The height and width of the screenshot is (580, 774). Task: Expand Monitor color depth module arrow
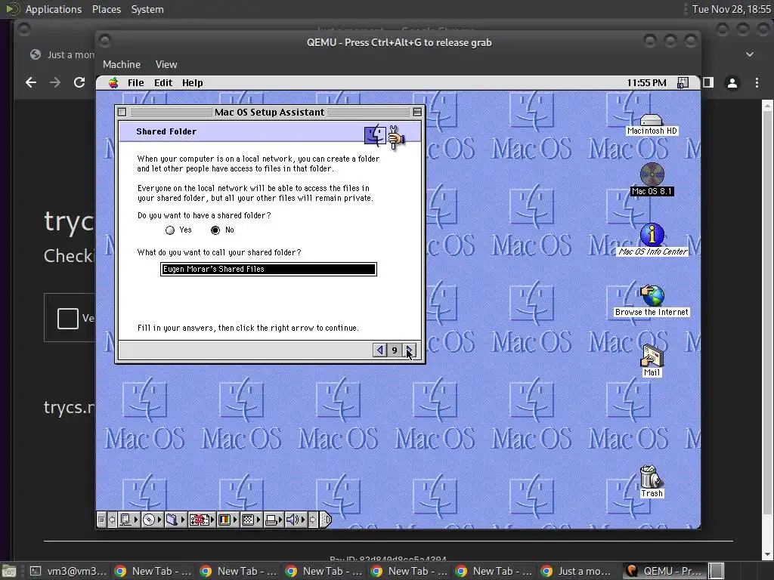coord(235,520)
